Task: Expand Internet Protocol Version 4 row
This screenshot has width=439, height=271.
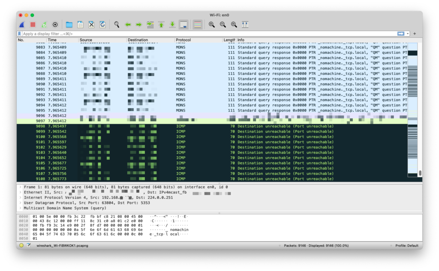Action: tap(20, 197)
